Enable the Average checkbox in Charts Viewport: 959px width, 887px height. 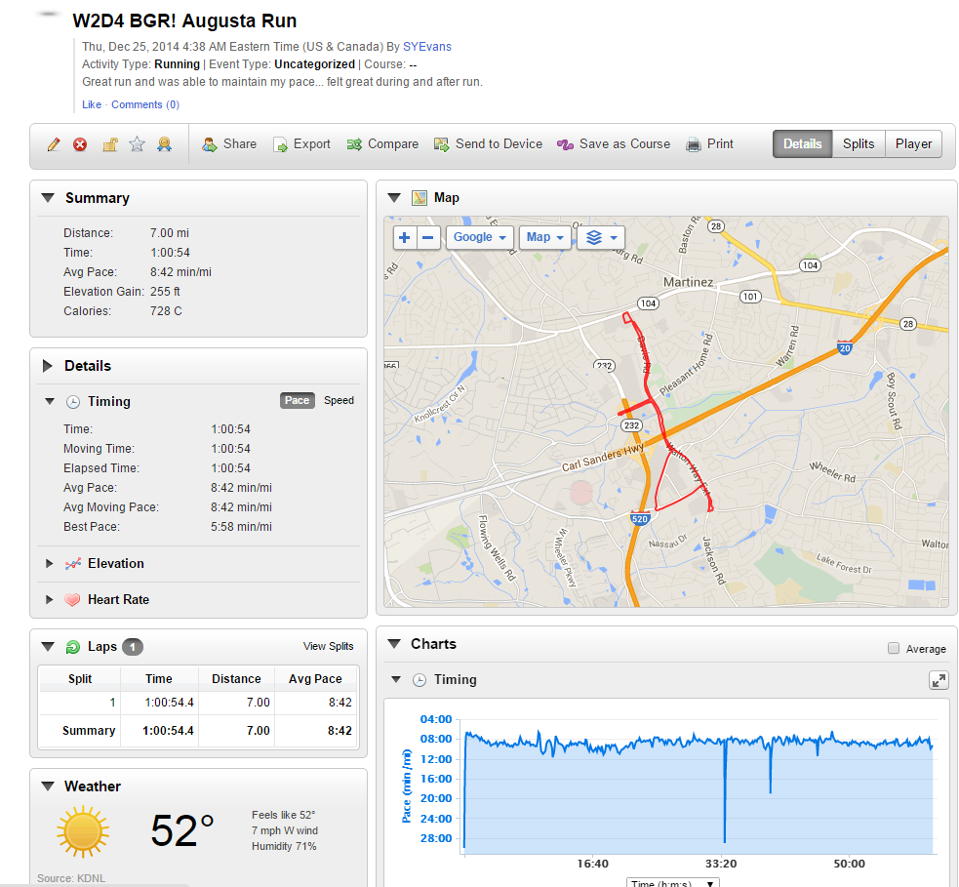coord(894,649)
